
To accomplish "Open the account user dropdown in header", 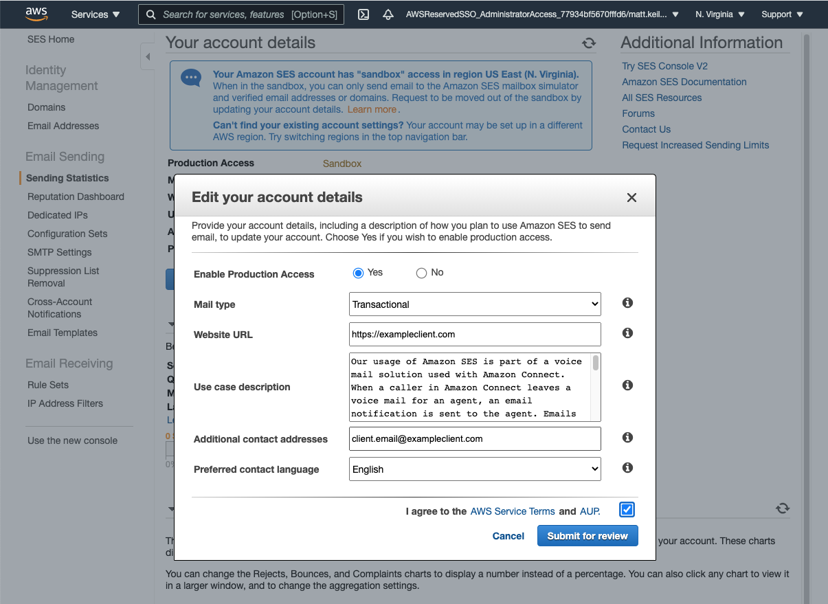I will 542,14.
